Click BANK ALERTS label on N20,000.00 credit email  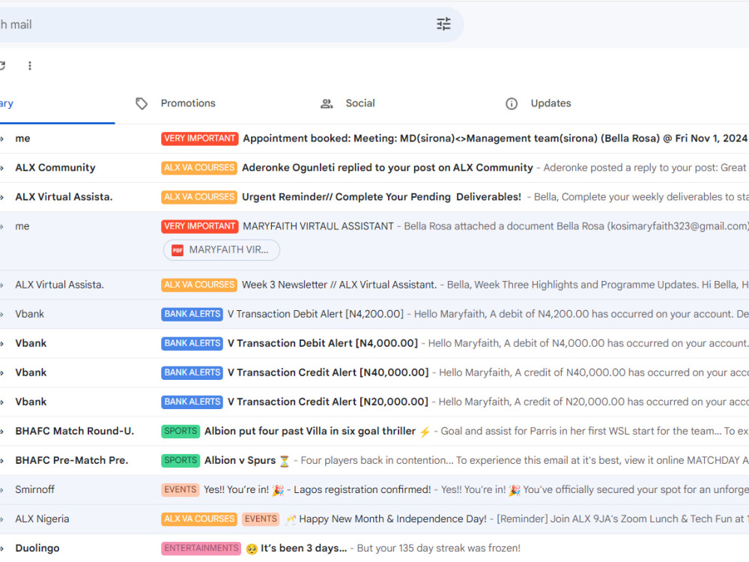[x=192, y=402]
